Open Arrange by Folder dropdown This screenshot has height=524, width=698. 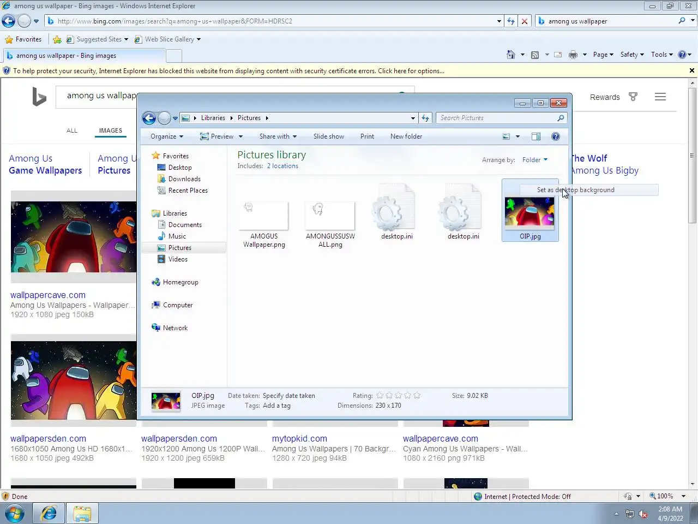534,160
